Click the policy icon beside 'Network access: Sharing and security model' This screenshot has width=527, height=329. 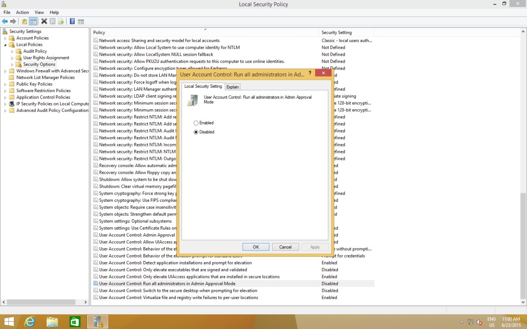[x=96, y=40]
